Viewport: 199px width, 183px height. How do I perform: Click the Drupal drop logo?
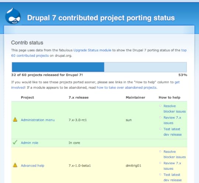point(13,16)
